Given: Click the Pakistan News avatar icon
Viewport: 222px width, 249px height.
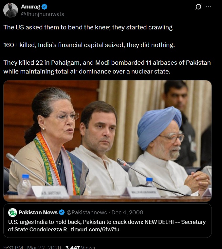Looking at the screenshot, I should tap(12, 212).
